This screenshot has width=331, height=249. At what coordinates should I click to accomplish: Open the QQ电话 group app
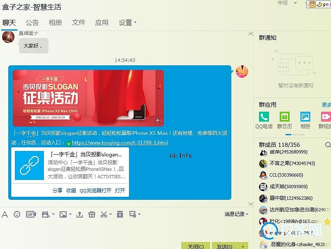(x=264, y=117)
